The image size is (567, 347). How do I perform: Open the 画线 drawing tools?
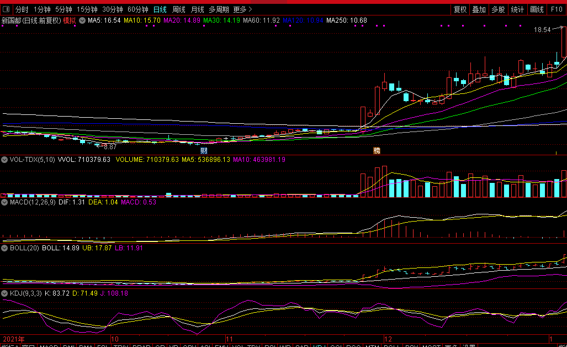[537, 9]
